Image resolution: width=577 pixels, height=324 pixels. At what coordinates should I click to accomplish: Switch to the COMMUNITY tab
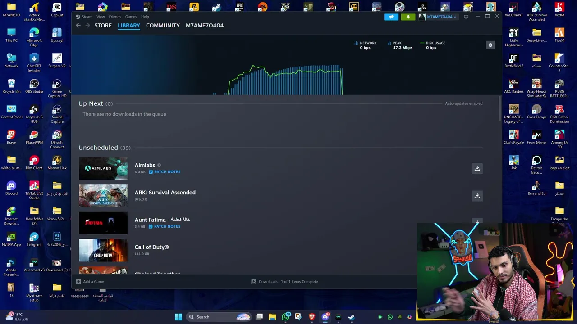click(163, 26)
